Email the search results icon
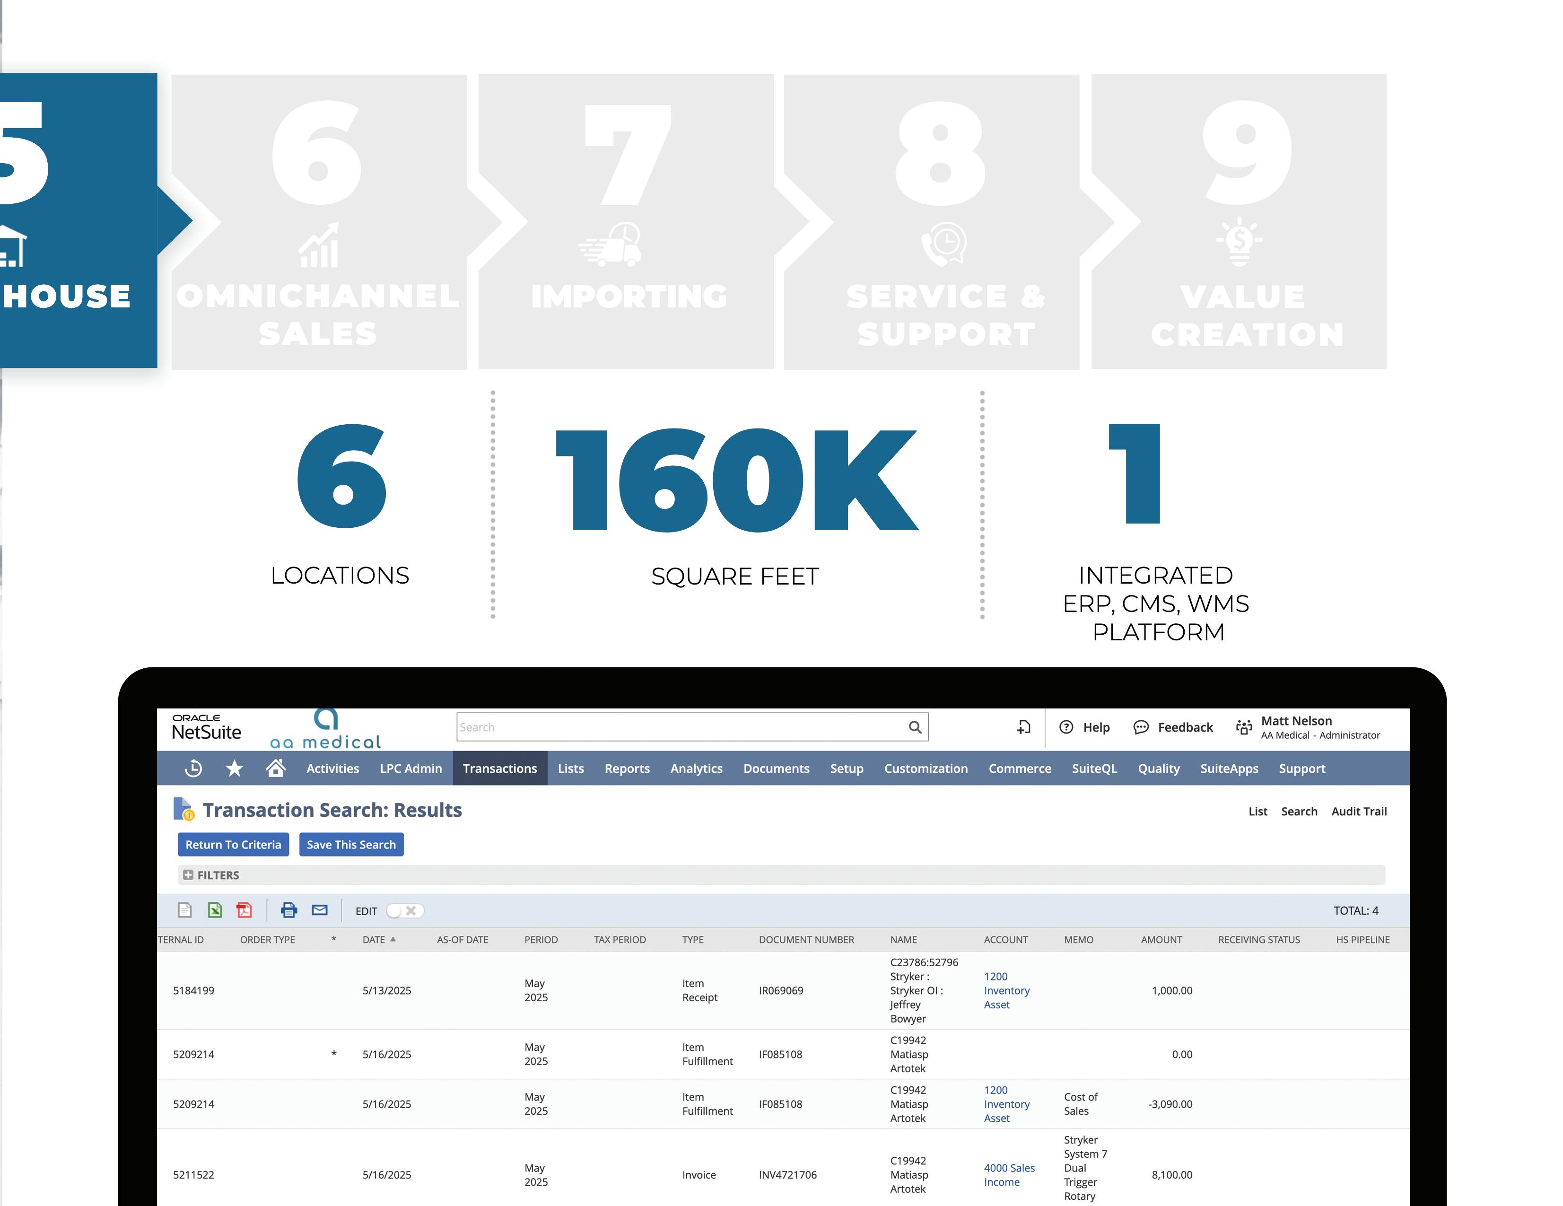The width and height of the screenshot is (1563, 1206). click(319, 909)
